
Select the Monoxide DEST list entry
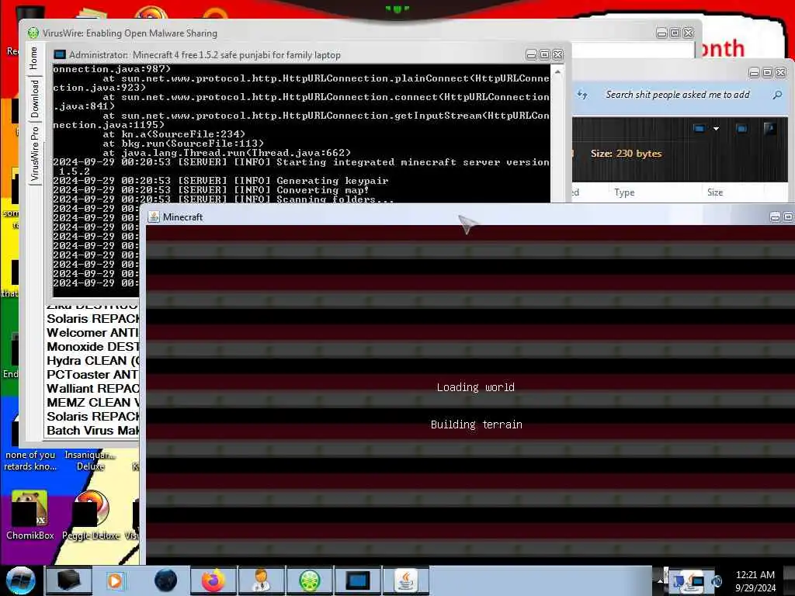pos(93,347)
